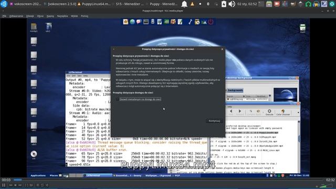The image size is (336, 189).
Task: Open the Narzędzia menu
Action: [x=62, y=16]
